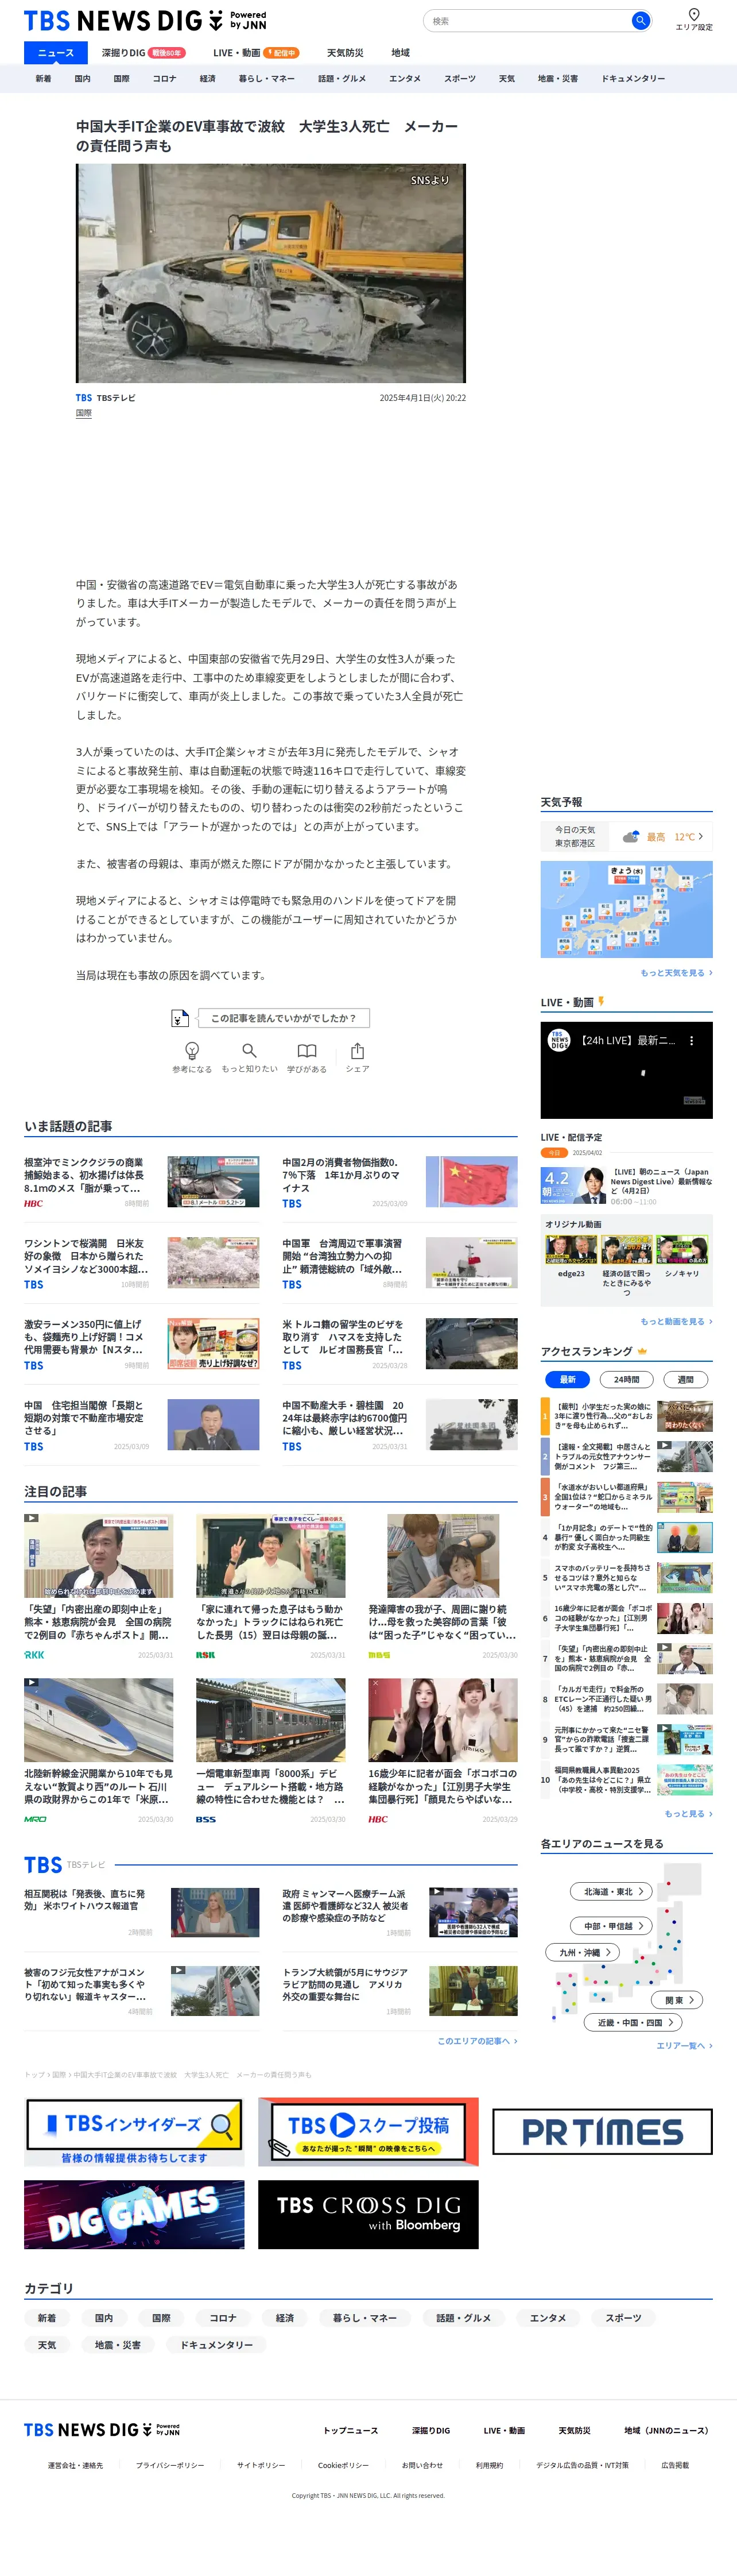Play the 赤ちゃんポスト video thumbnail

click(x=99, y=1555)
